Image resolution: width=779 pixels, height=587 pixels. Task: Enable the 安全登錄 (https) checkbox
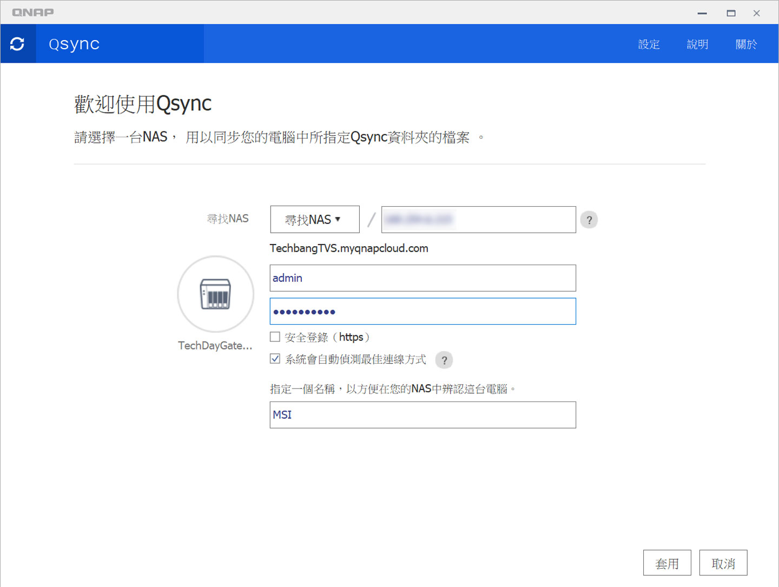tap(275, 337)
